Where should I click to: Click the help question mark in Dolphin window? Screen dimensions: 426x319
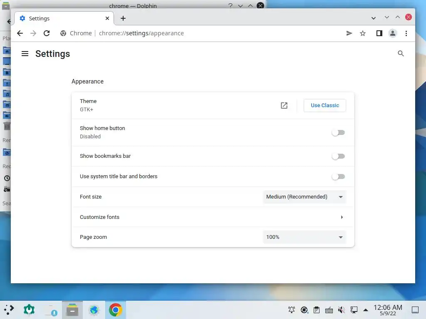[230, 5]
